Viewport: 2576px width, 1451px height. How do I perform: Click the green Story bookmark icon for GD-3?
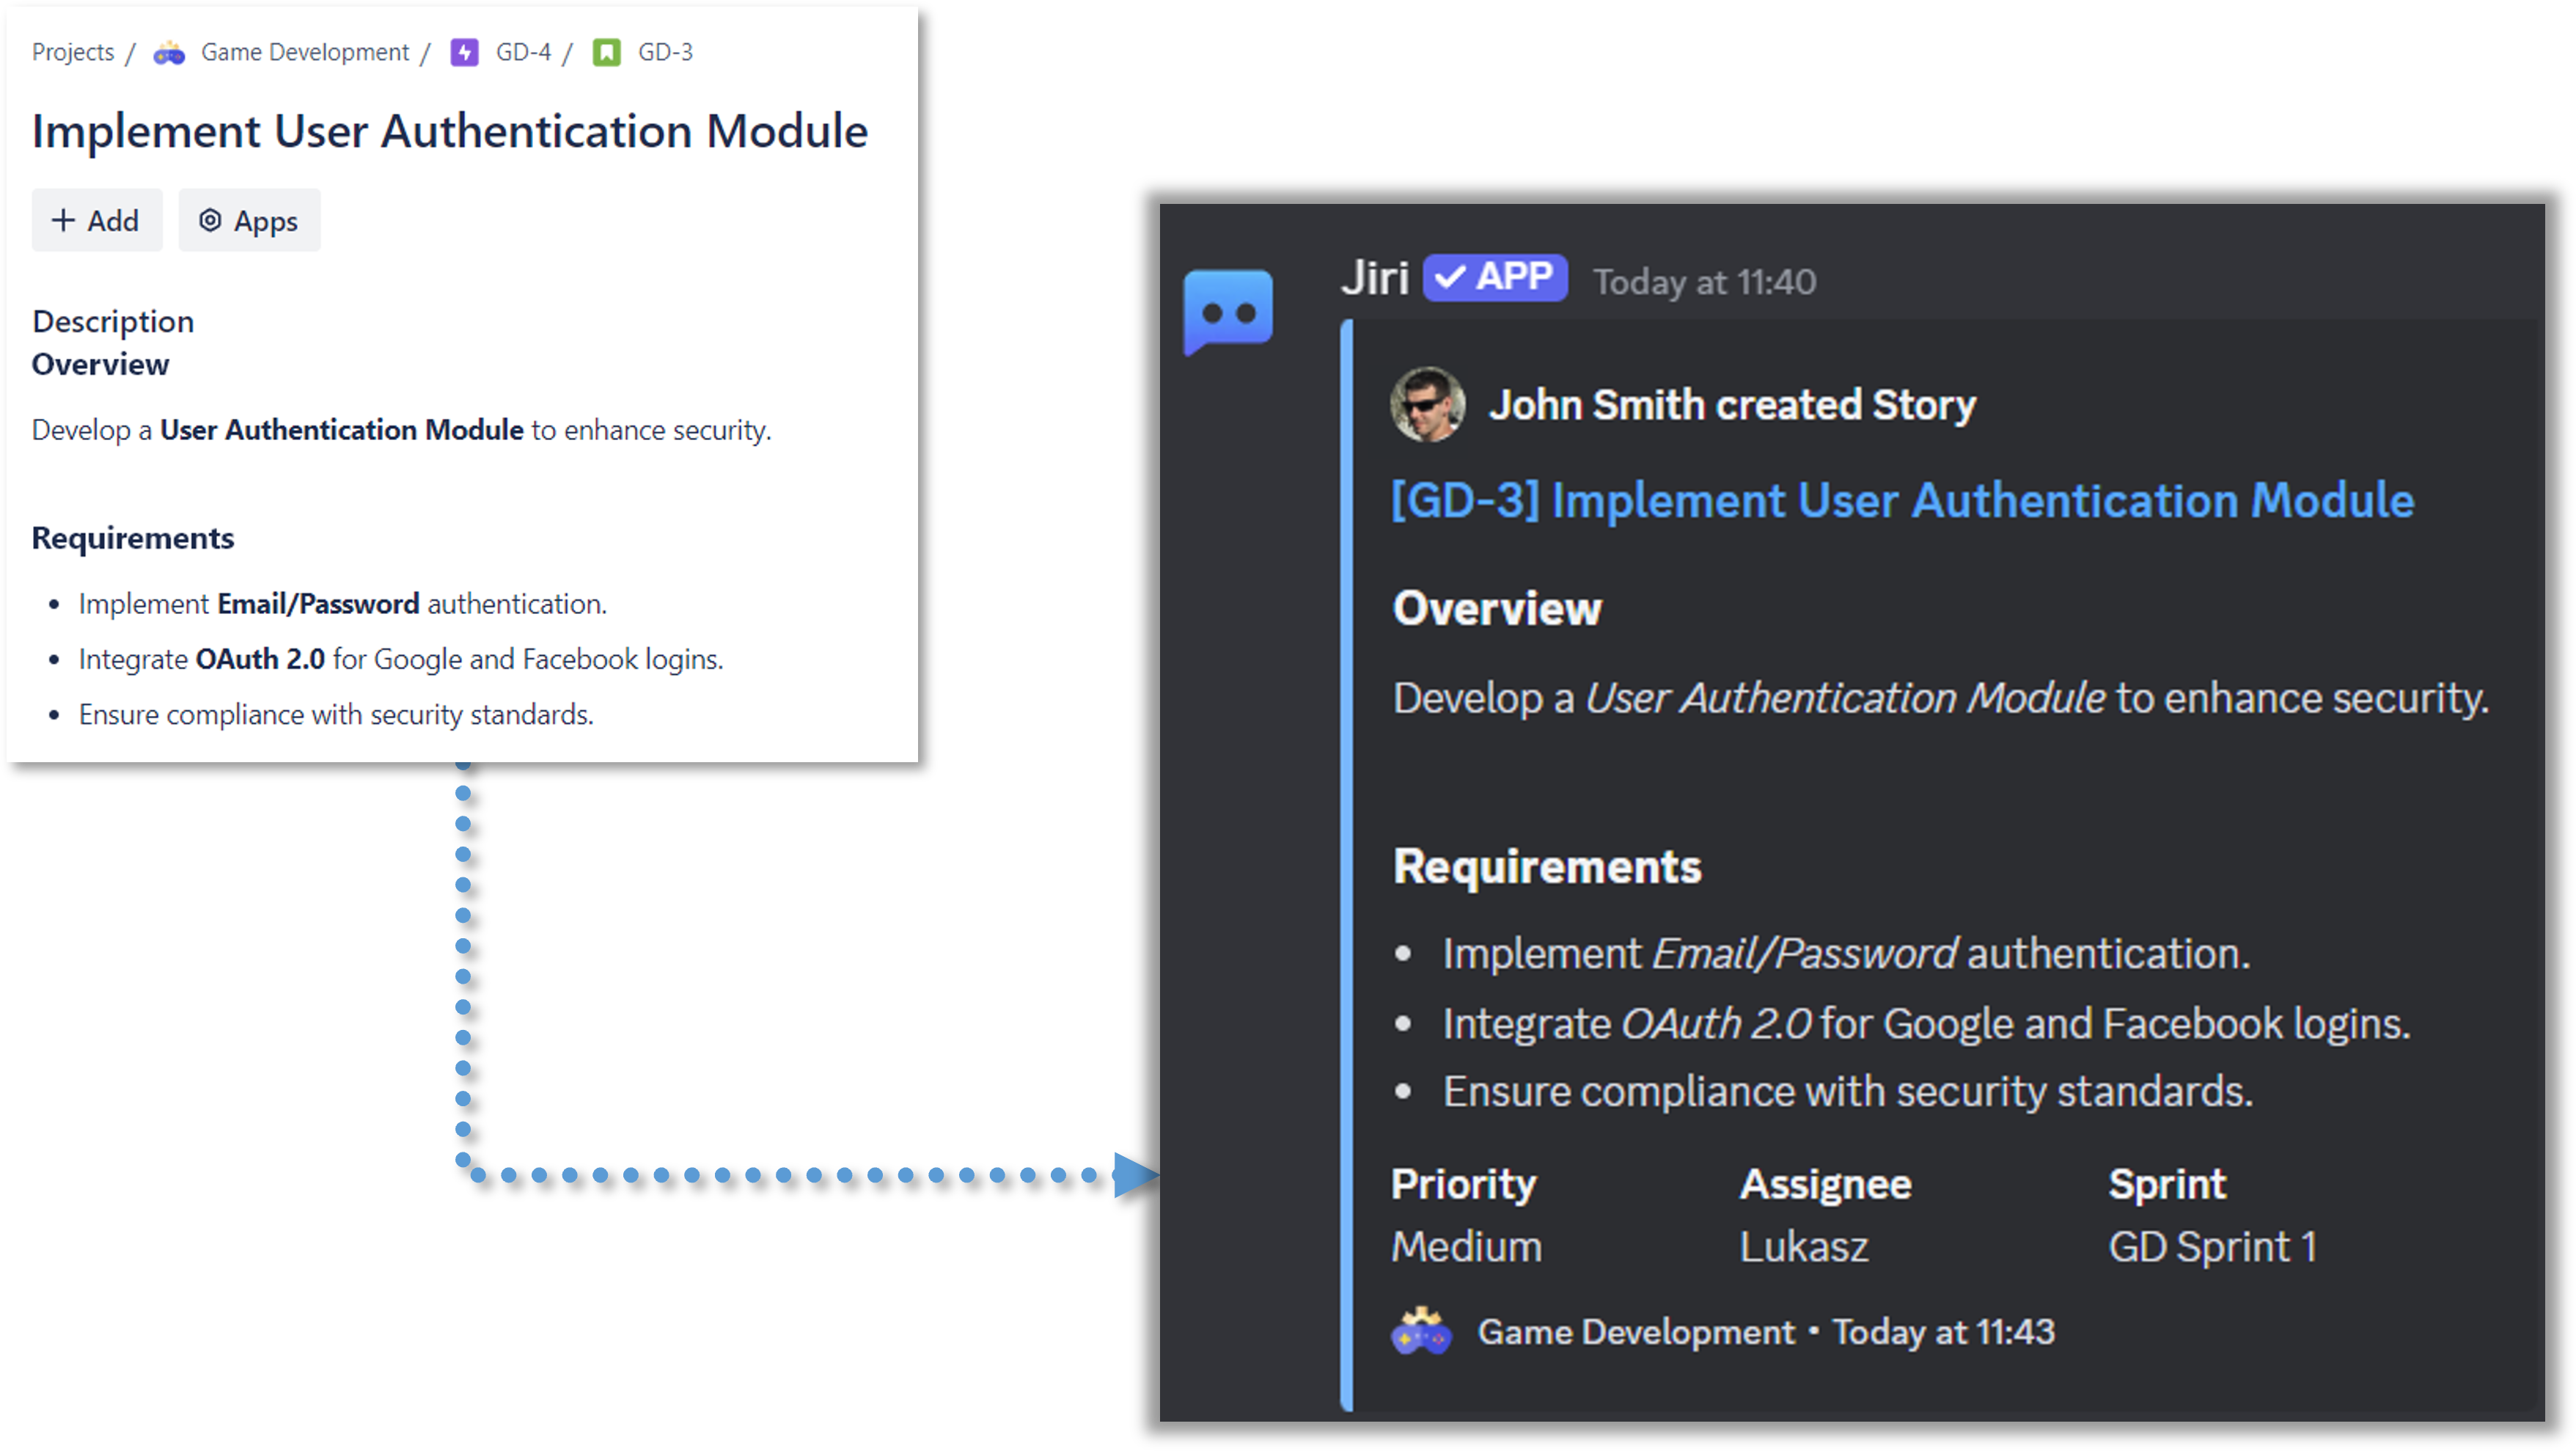coord(608,52)
